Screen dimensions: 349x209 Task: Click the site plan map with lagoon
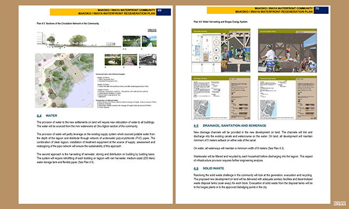pos(65,80)
